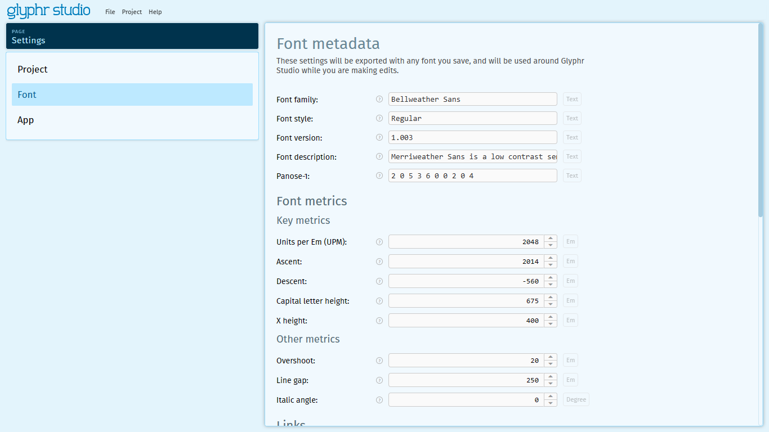Click the Text tag beside Font style
The image size is (769, 432).
[572, 118]
